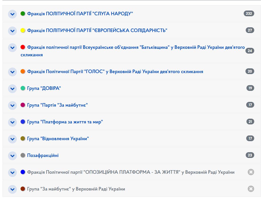Click the 20 badge for ГОЛОС faction
Image resolution: width=261 pixels, height=198 pixels.
[250, 71]
